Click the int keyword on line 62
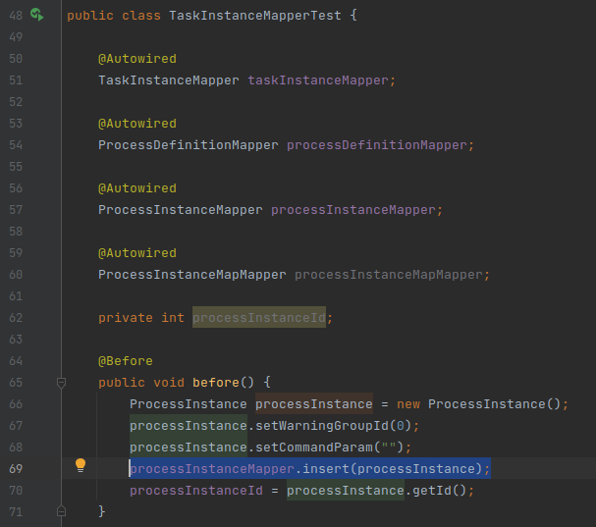This screenshot has width=596, height=527. (x=173, y=318)
